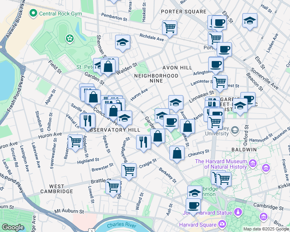Click the Baldwin neighborhood label
Image resolution: width=290 pixels, height=232 pixels.
coord(244,150)
